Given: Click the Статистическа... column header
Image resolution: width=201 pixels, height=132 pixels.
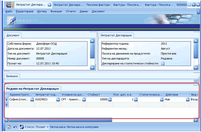Looking at the screenshot, I should point(151,95).
